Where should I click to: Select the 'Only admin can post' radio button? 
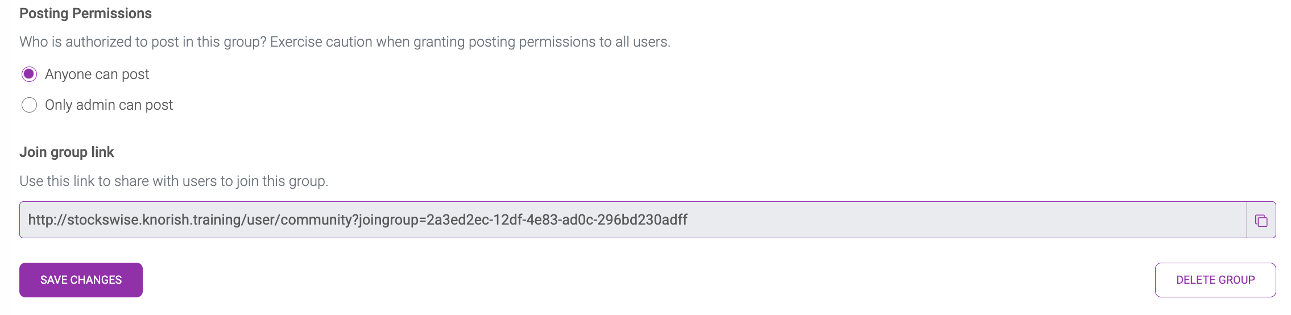click(29, 105)
